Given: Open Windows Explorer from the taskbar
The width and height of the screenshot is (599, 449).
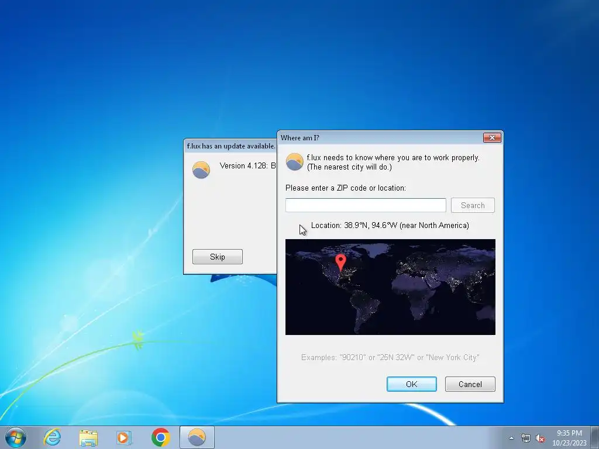Looking at the screenshot, I should (x=88, y=437).
